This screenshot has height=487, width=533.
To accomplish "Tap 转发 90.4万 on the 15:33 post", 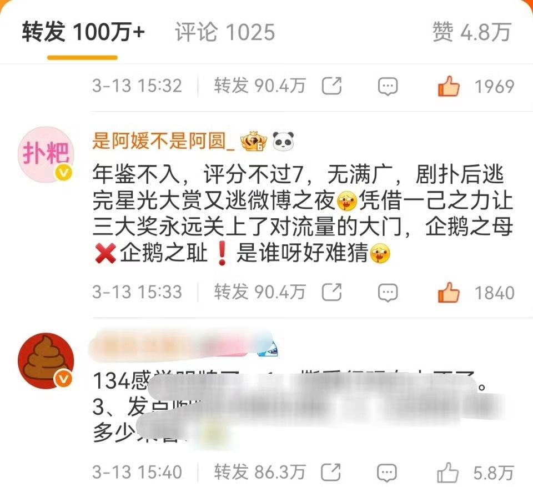I will (260, 292).
